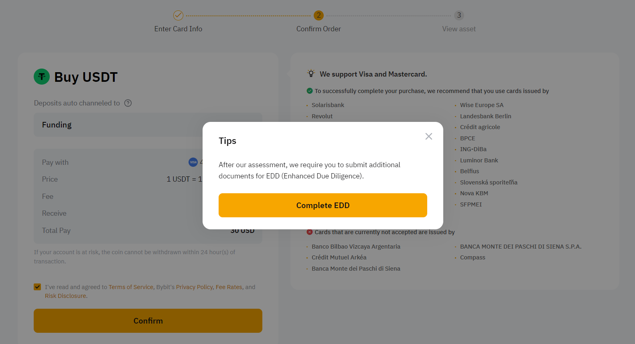Click the USDT Tether coin icon

pos(42,77)
